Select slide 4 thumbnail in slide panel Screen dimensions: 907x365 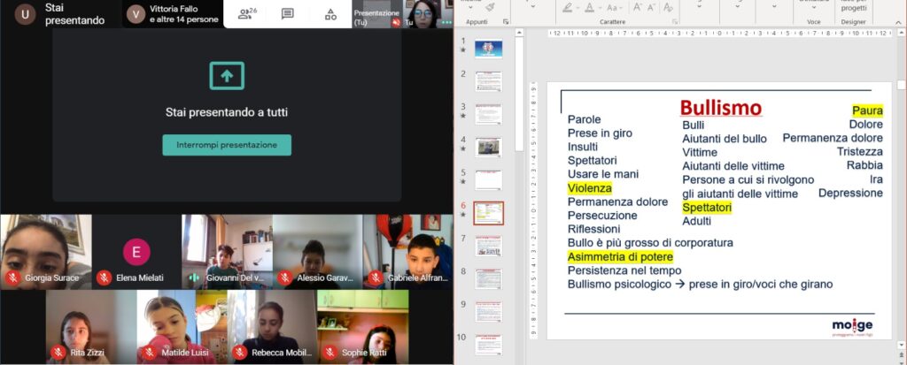[488, 147]
